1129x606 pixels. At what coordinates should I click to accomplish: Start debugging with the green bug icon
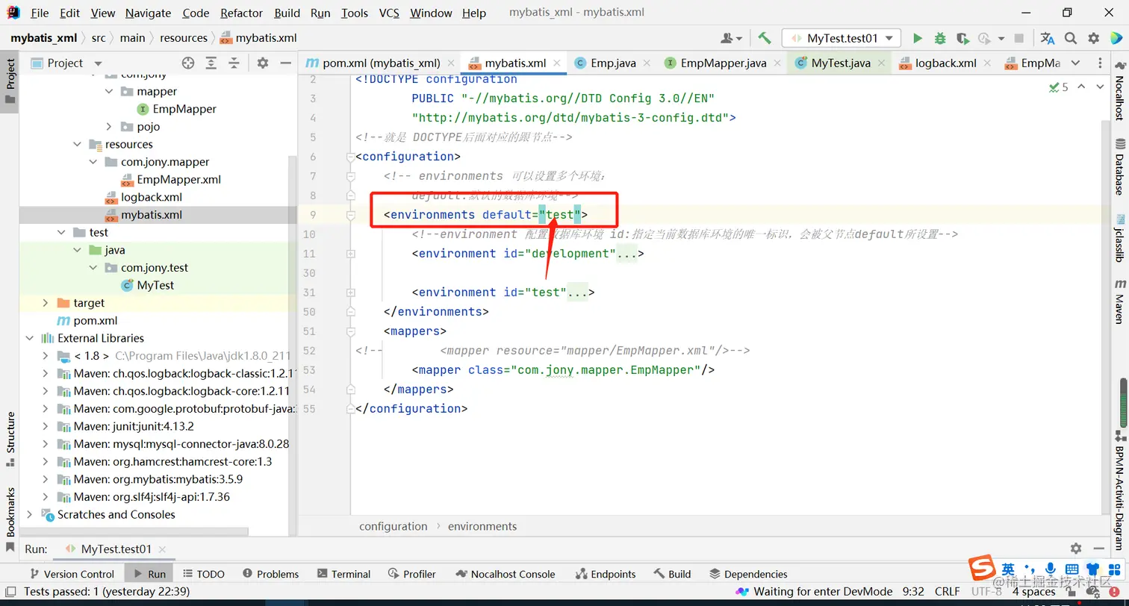pos(940,38)
